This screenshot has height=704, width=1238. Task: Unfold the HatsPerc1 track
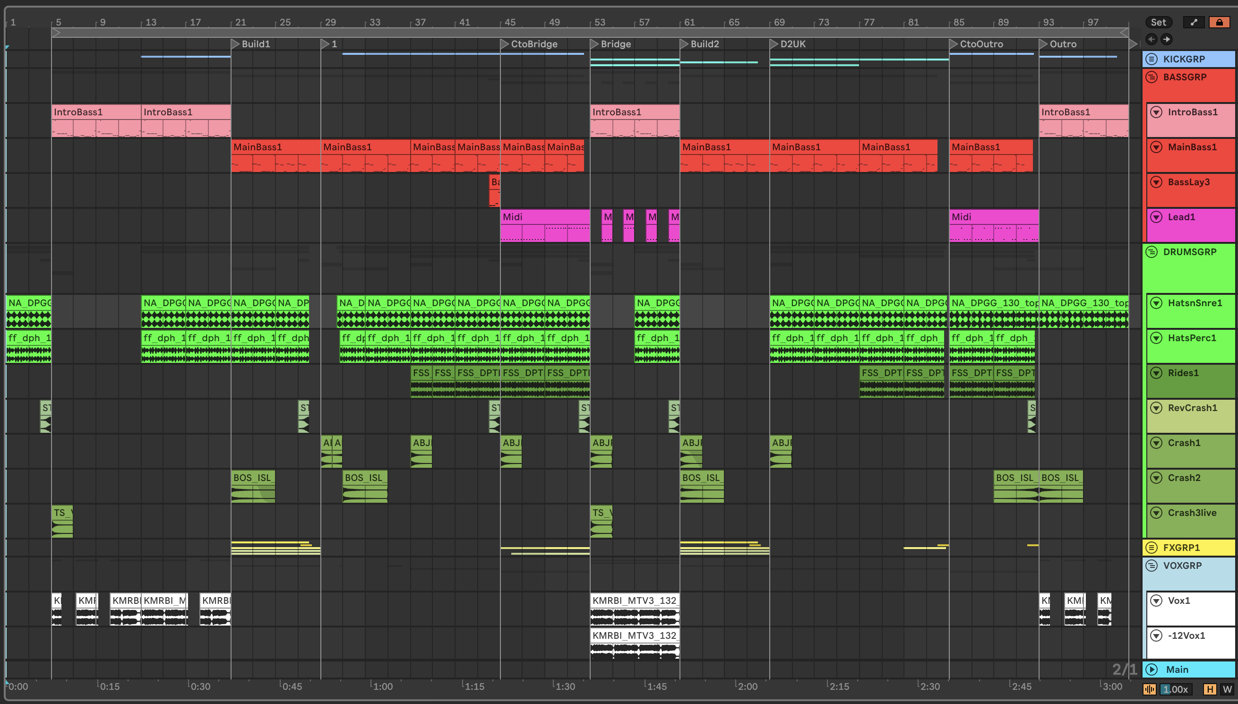tap(1156, 338)
